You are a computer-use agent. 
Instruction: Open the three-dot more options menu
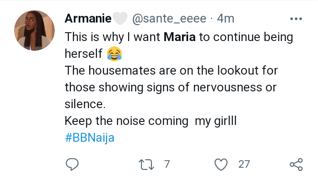click(x=295, y=19)
